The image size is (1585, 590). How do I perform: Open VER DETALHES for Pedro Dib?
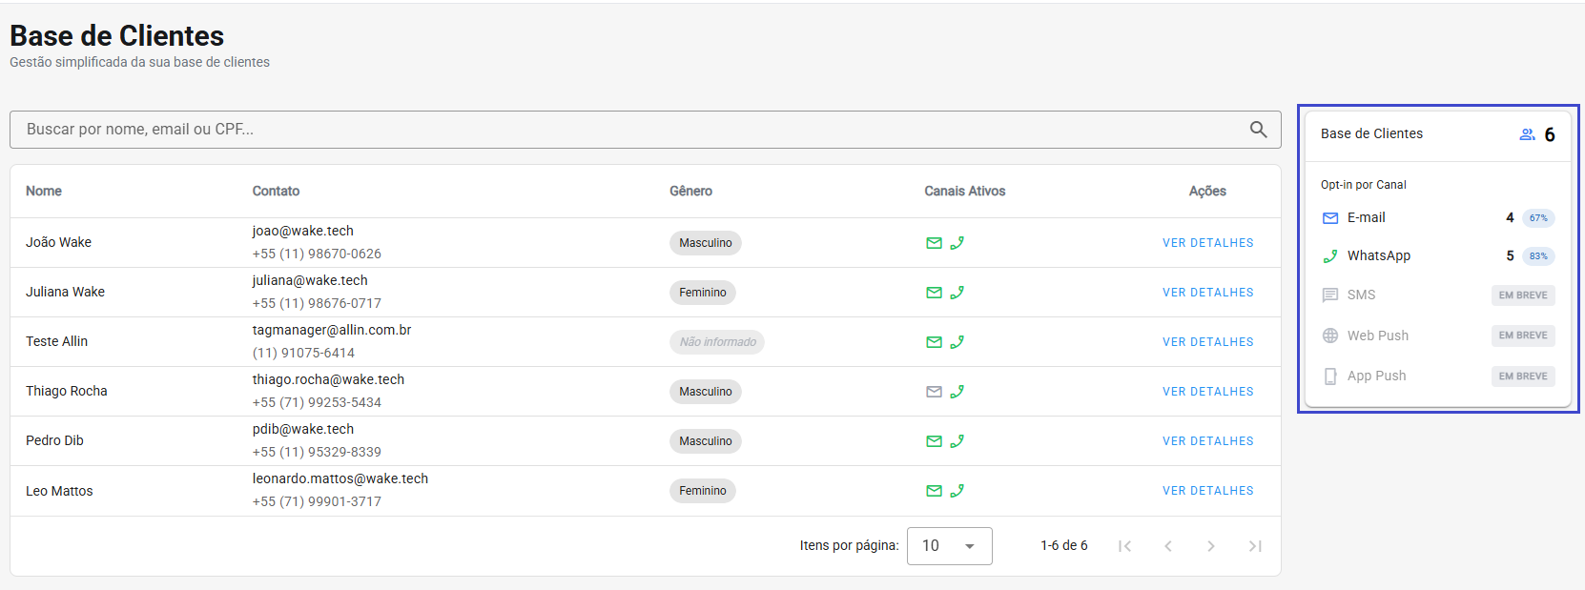[1207, 441]
